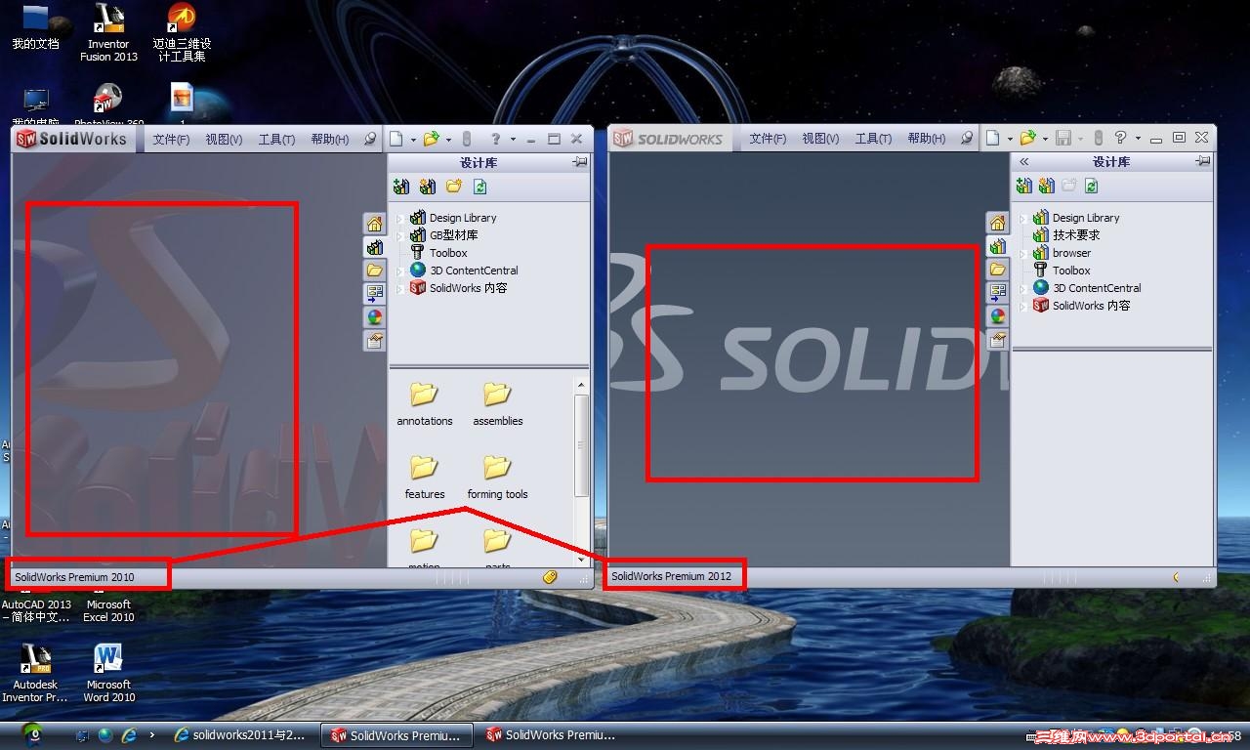The width and height of the screenshot is (1250, 750).
Task: Open View Palette tab in 2010 task pane
Action: coord(374,293)
